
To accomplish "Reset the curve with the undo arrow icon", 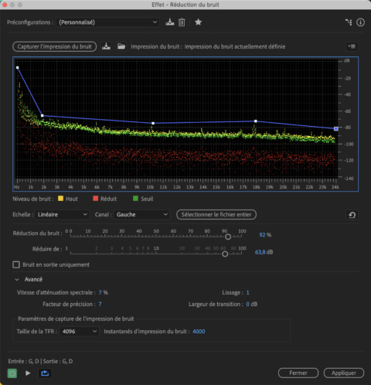I will coord(352,215).
